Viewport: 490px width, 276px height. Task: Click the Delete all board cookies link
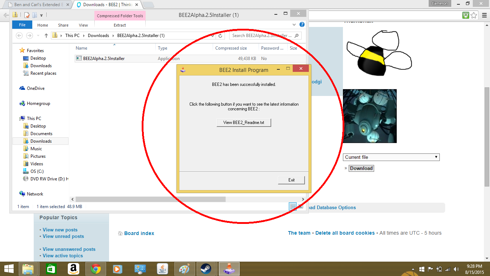[x=345, y=233]
